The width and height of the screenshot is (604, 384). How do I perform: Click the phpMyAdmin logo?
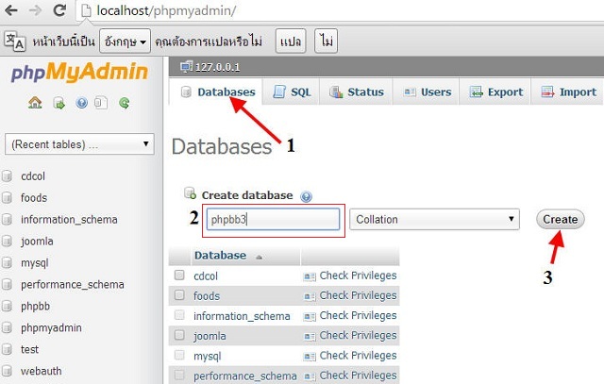point(79,72)
